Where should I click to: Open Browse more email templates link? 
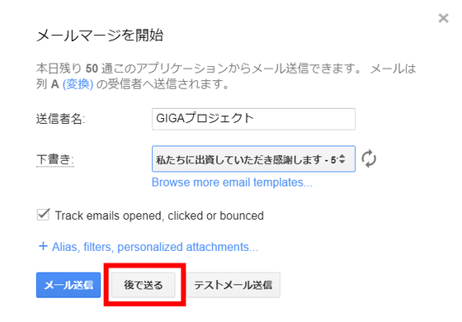coord(232,182)
